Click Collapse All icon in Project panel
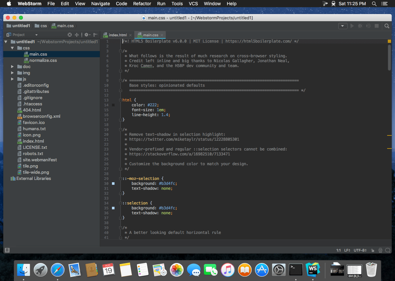Viewport: 395px width, 281px height. point(77,35)
